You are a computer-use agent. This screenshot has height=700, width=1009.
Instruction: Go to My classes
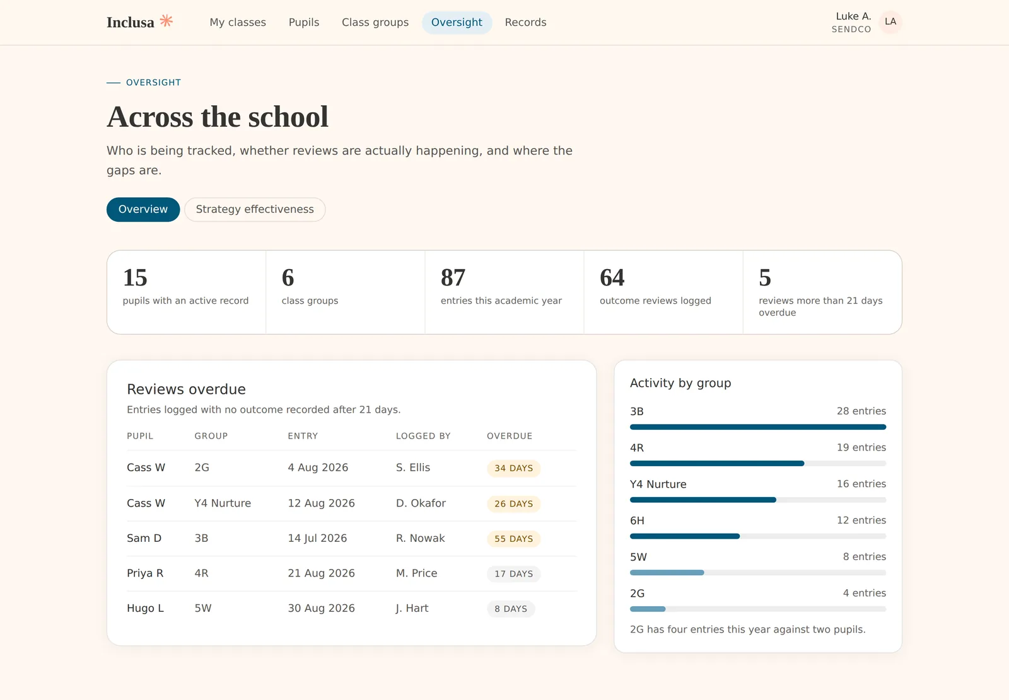(238, 22)
